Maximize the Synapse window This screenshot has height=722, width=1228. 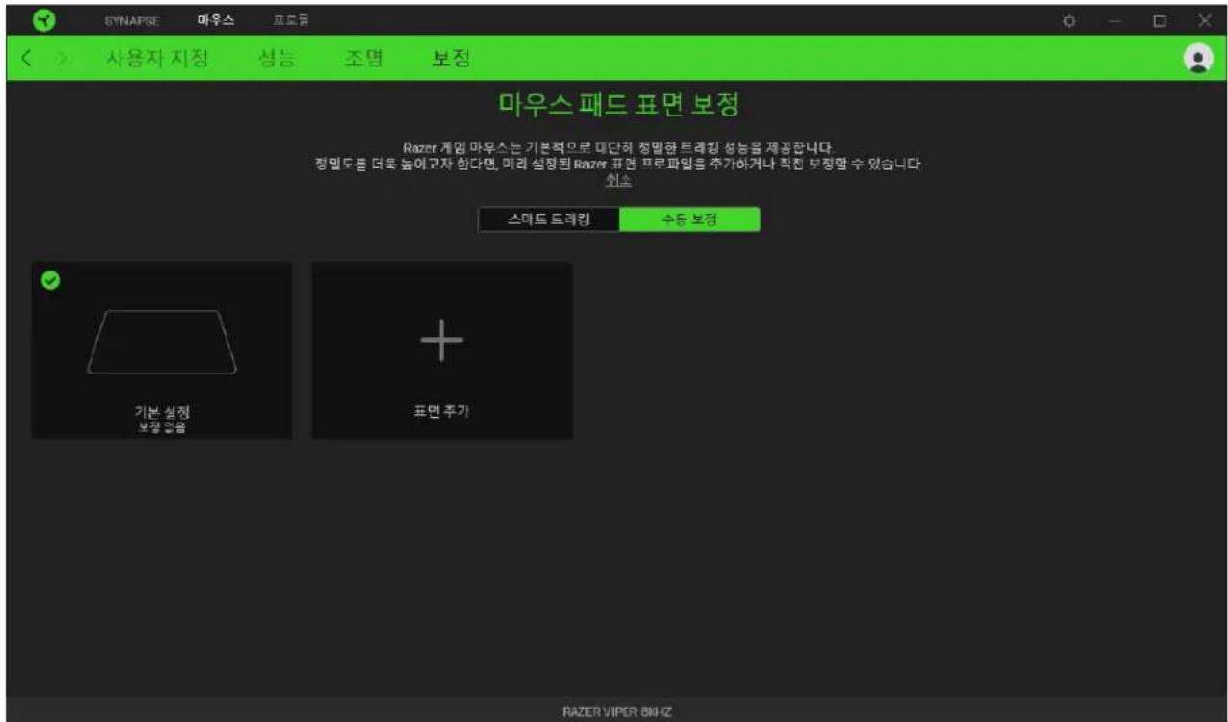pos(1160,21)
